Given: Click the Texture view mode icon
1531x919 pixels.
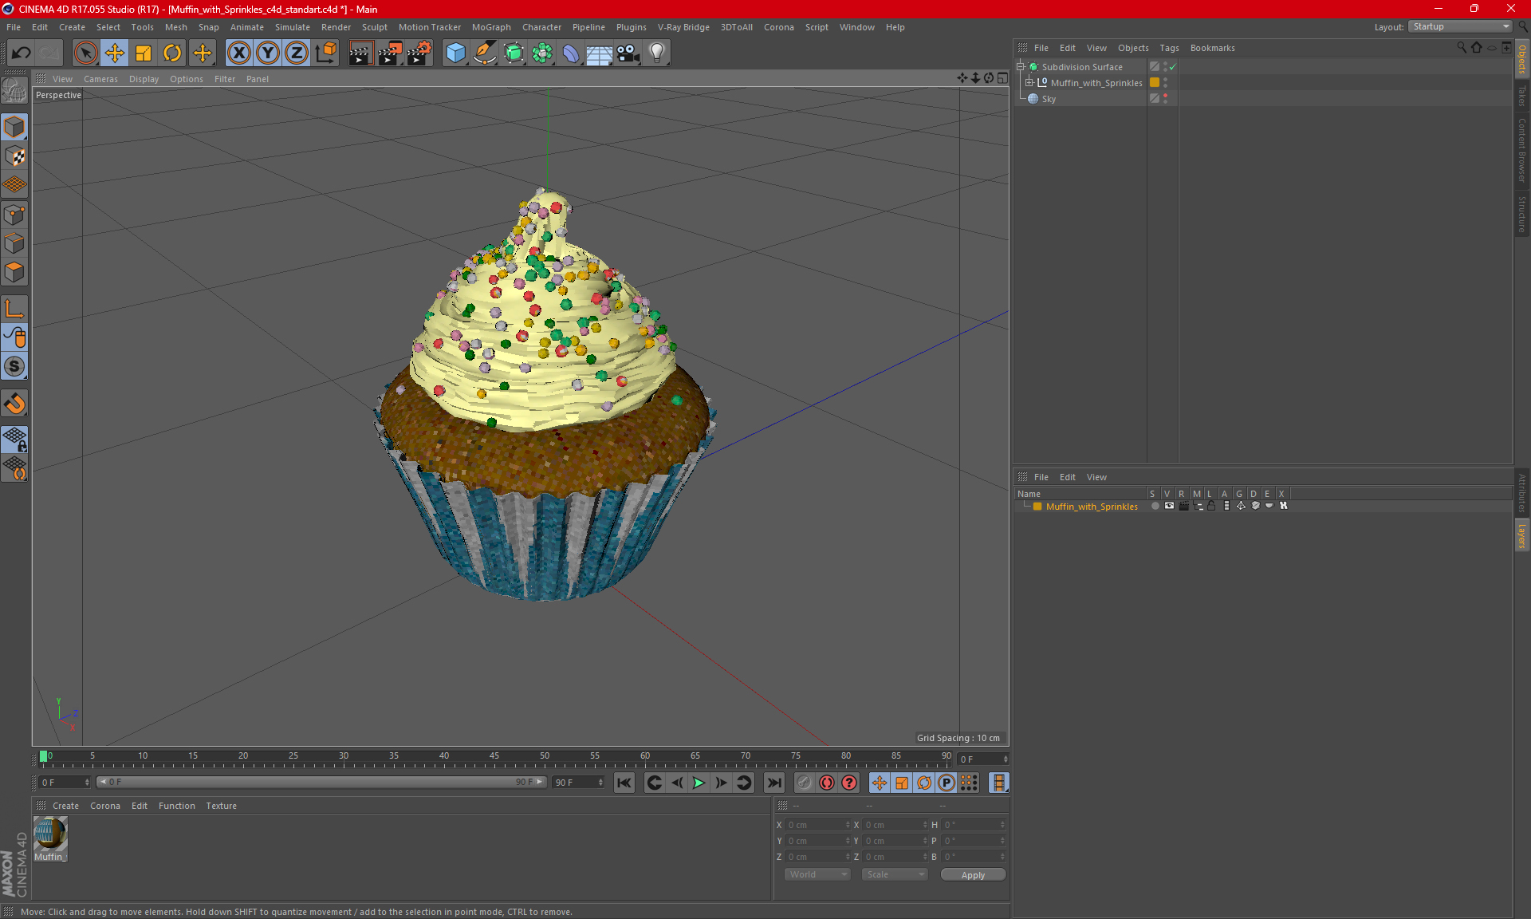Looking at the screenshot, I should 14,156.
